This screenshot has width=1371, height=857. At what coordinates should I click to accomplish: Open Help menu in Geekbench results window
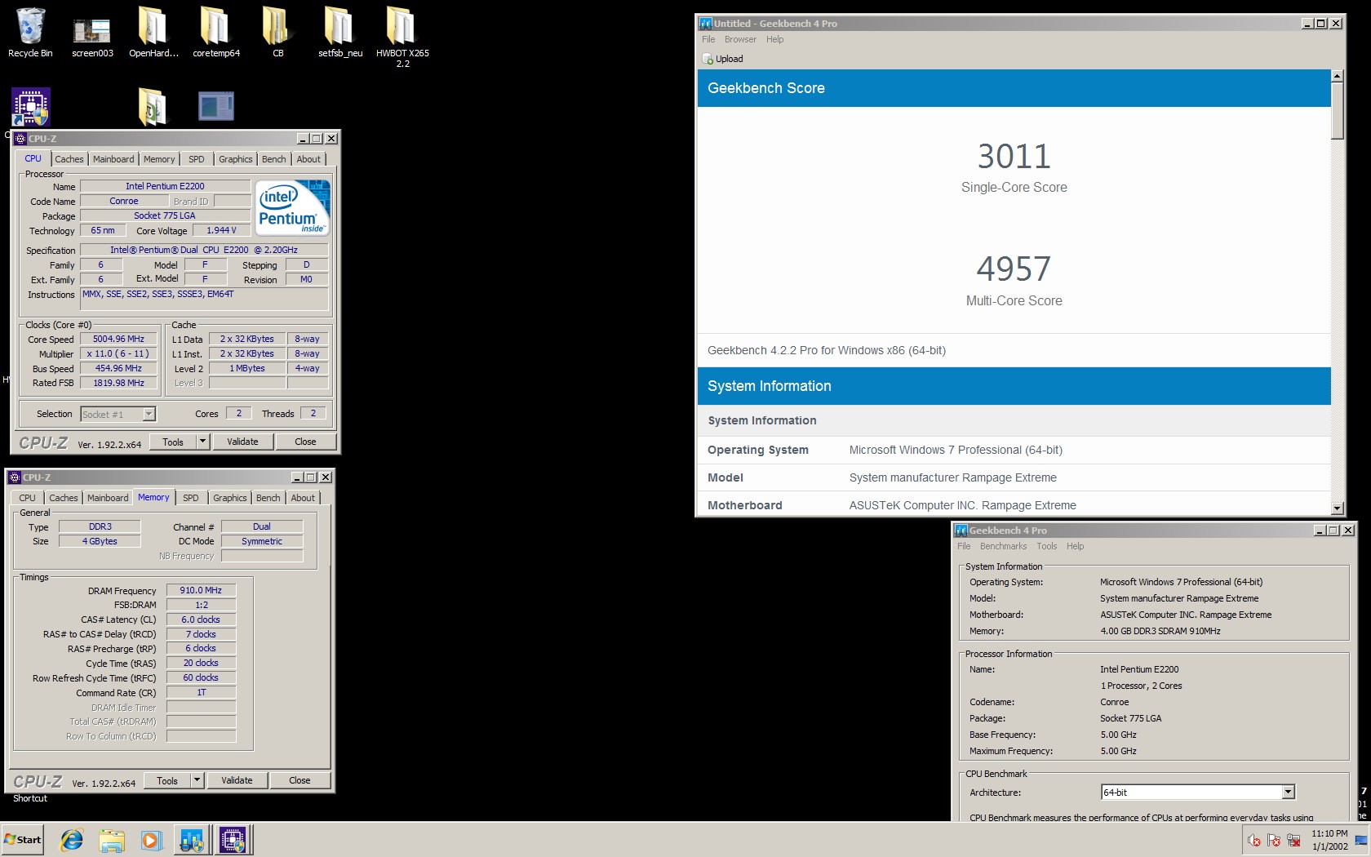[774, 39]
